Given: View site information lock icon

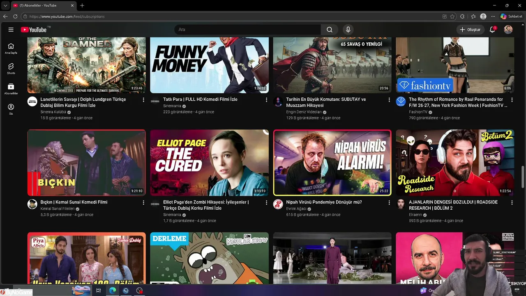Looking at the screenshot, I should click(25, 16).
